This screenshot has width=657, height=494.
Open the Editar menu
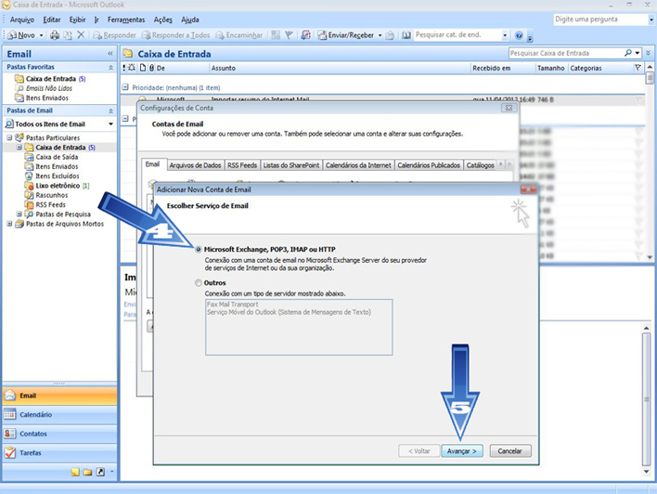(x=52, y=19)
